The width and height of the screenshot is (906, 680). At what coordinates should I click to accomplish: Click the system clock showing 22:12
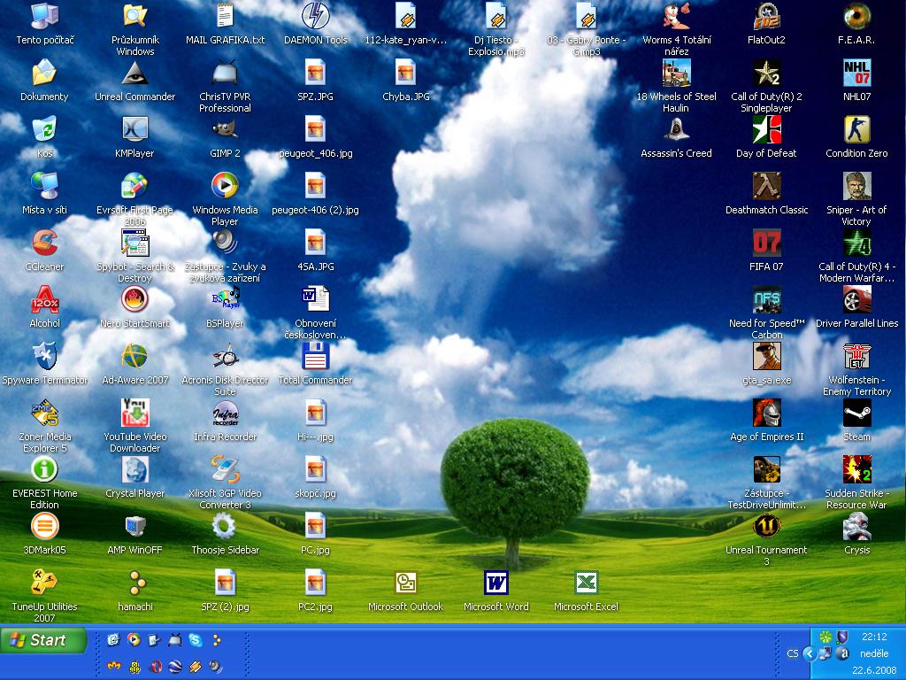[x=873, y=637]
